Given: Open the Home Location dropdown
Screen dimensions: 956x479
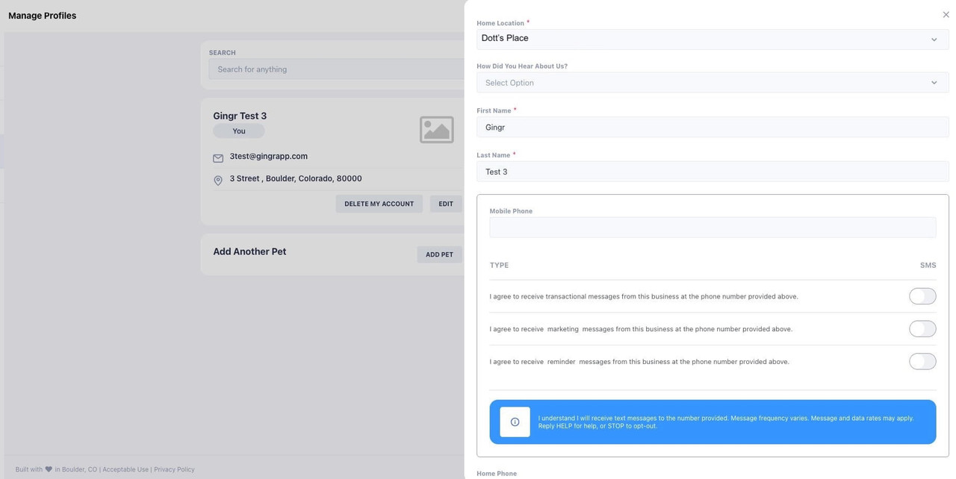Looking at the screenshot, I should pyautogui.click(x=713, y=39).
